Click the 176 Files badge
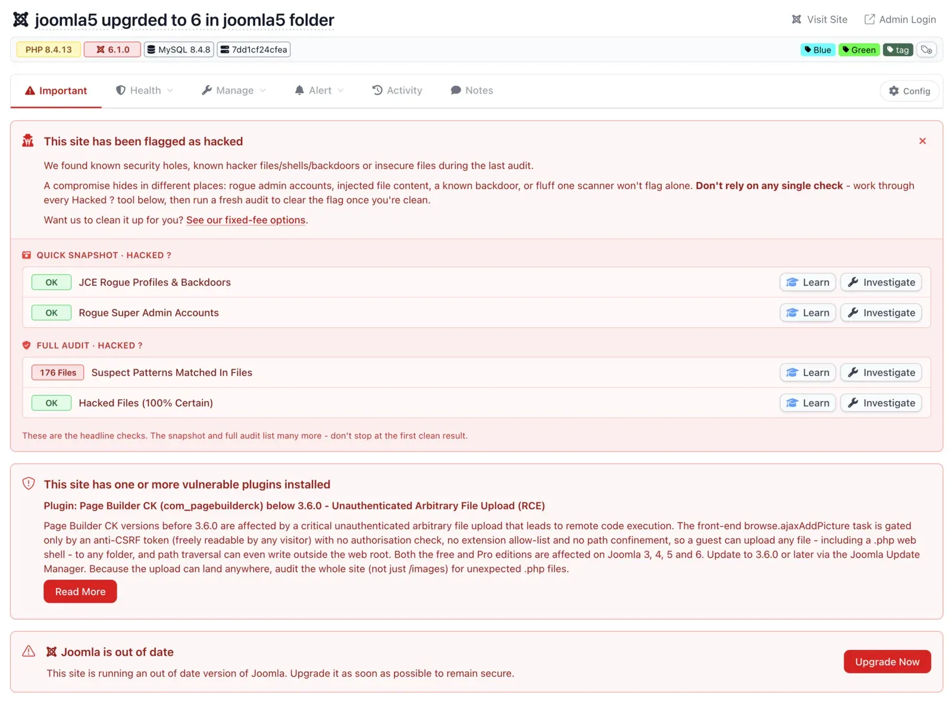 (x=58, y=373)
